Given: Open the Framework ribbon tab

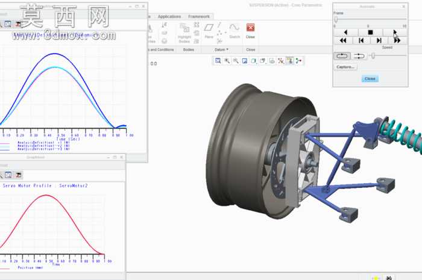Looking at the screenshot, I should point(199,16).
